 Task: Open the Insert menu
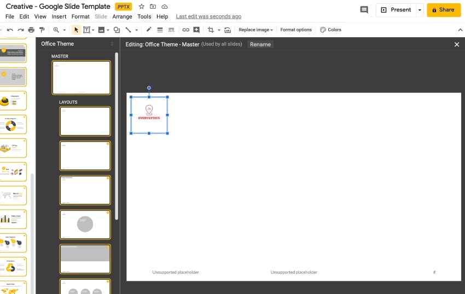point(59,16)
